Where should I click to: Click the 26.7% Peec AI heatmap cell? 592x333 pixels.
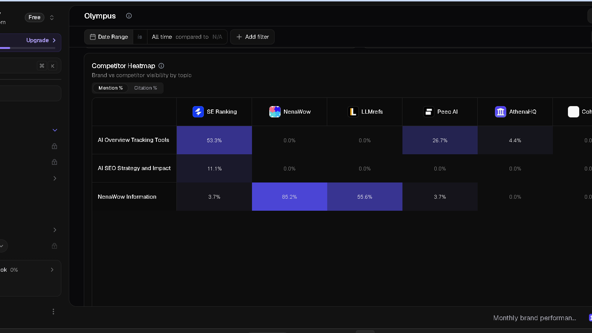pyautogui.click(x=440, y=140)
